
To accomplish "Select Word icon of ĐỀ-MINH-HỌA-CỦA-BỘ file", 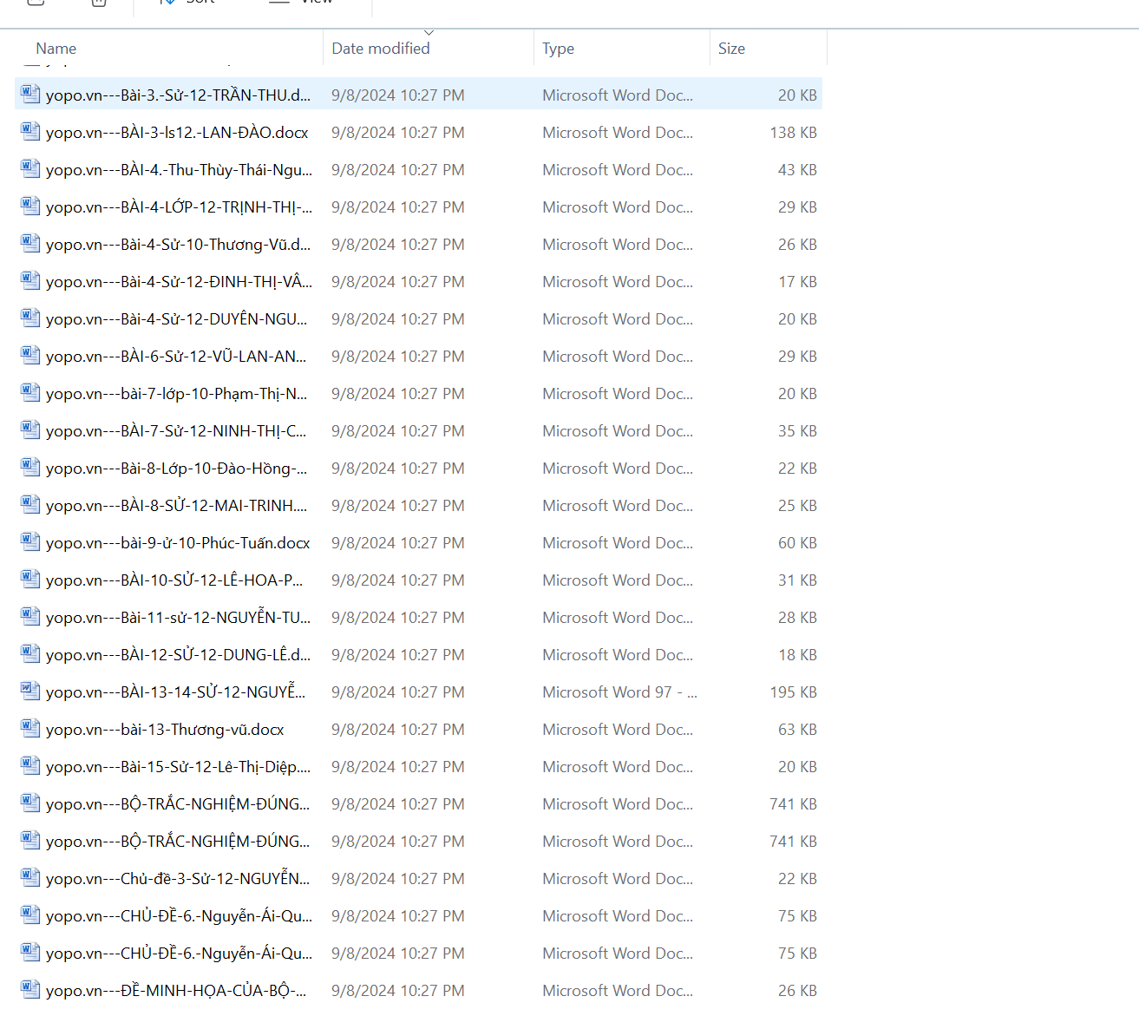I will (30, 990).
